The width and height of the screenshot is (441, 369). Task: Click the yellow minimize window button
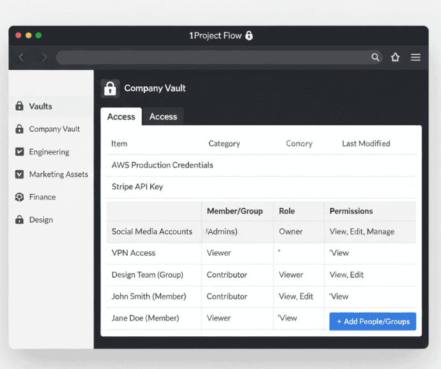pos(28,35)
